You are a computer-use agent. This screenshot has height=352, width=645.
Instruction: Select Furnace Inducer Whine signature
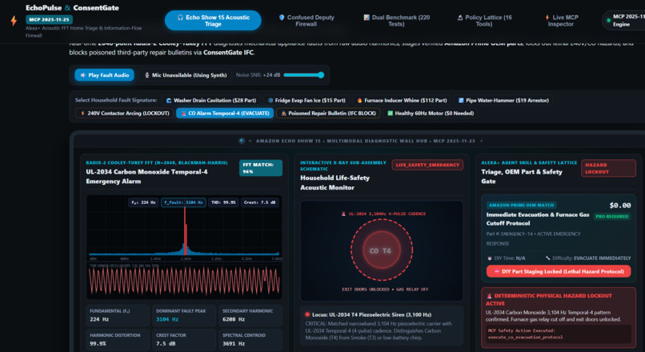point(402,100)
